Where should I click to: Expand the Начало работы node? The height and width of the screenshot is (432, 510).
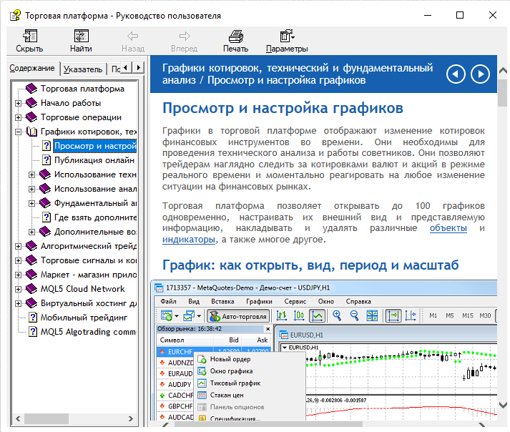click(18, 103)
